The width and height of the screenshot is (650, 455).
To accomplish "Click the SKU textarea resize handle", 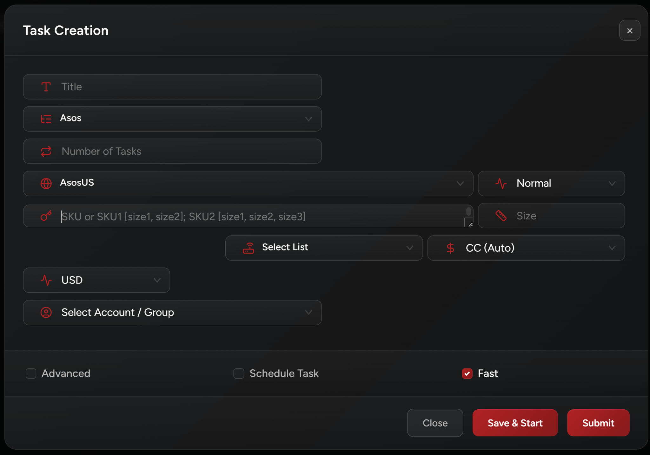I will pyautogui.click(x=469, y=223).
